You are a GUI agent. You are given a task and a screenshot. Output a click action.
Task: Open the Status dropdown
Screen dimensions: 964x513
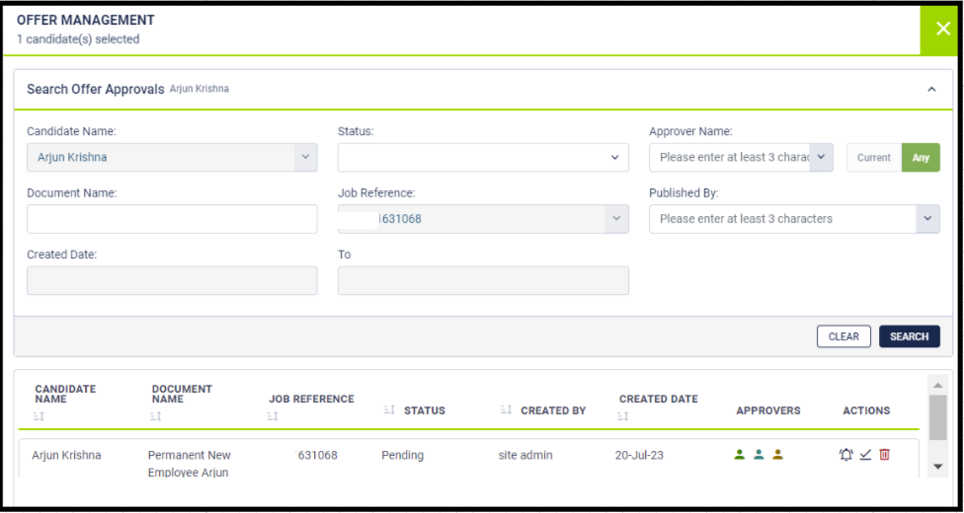tap(483, 158)
